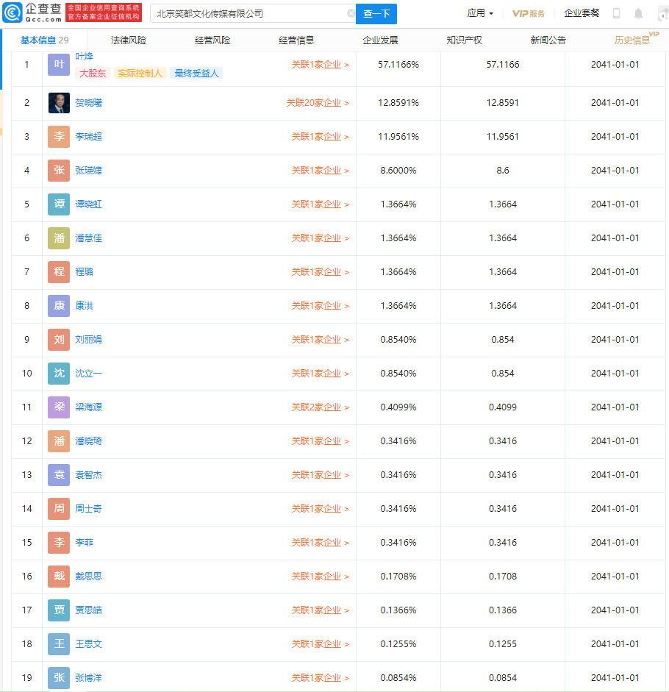Screen dimensions: 669x692
Task: Switch to the 法律风险 tab
Action: tap(129, 40)
